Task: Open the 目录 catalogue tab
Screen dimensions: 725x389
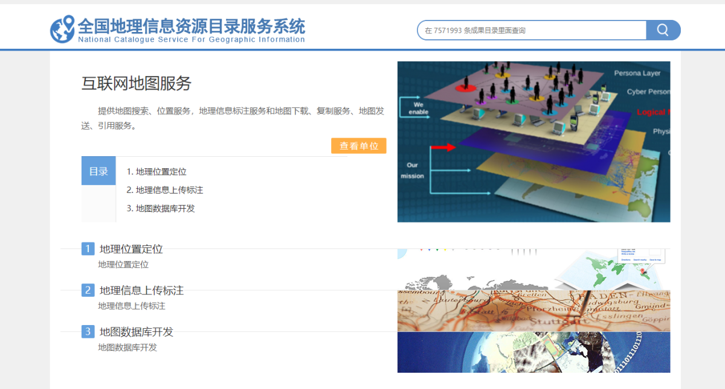Action: (98, 170)
